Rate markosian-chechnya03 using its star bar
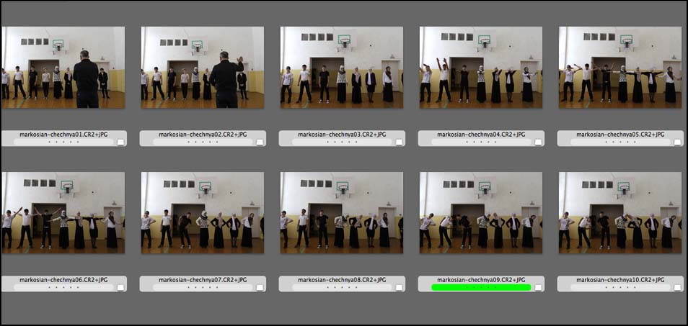 click(x=342, y=142)
